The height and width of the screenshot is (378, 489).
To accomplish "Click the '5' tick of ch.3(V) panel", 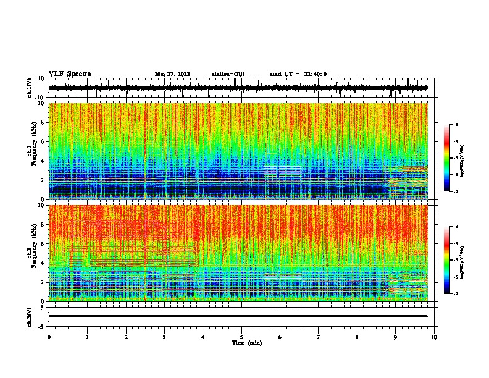I will coord(43,307).
